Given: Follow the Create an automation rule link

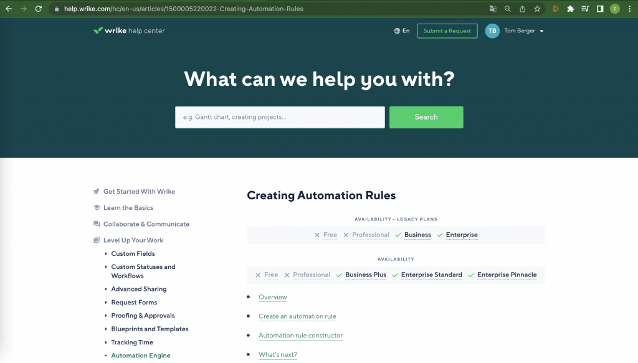Looking at the screenshot, I should tap(297, 316).
